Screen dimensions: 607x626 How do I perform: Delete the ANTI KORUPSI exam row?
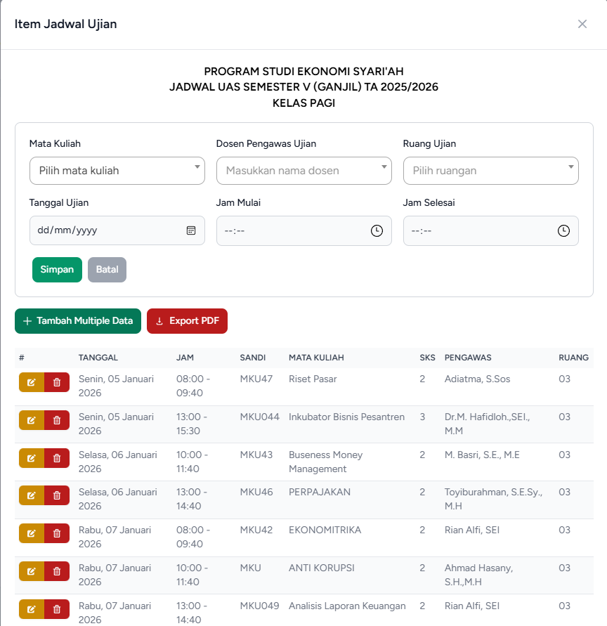pyautogui.click(x=57, y=571)
